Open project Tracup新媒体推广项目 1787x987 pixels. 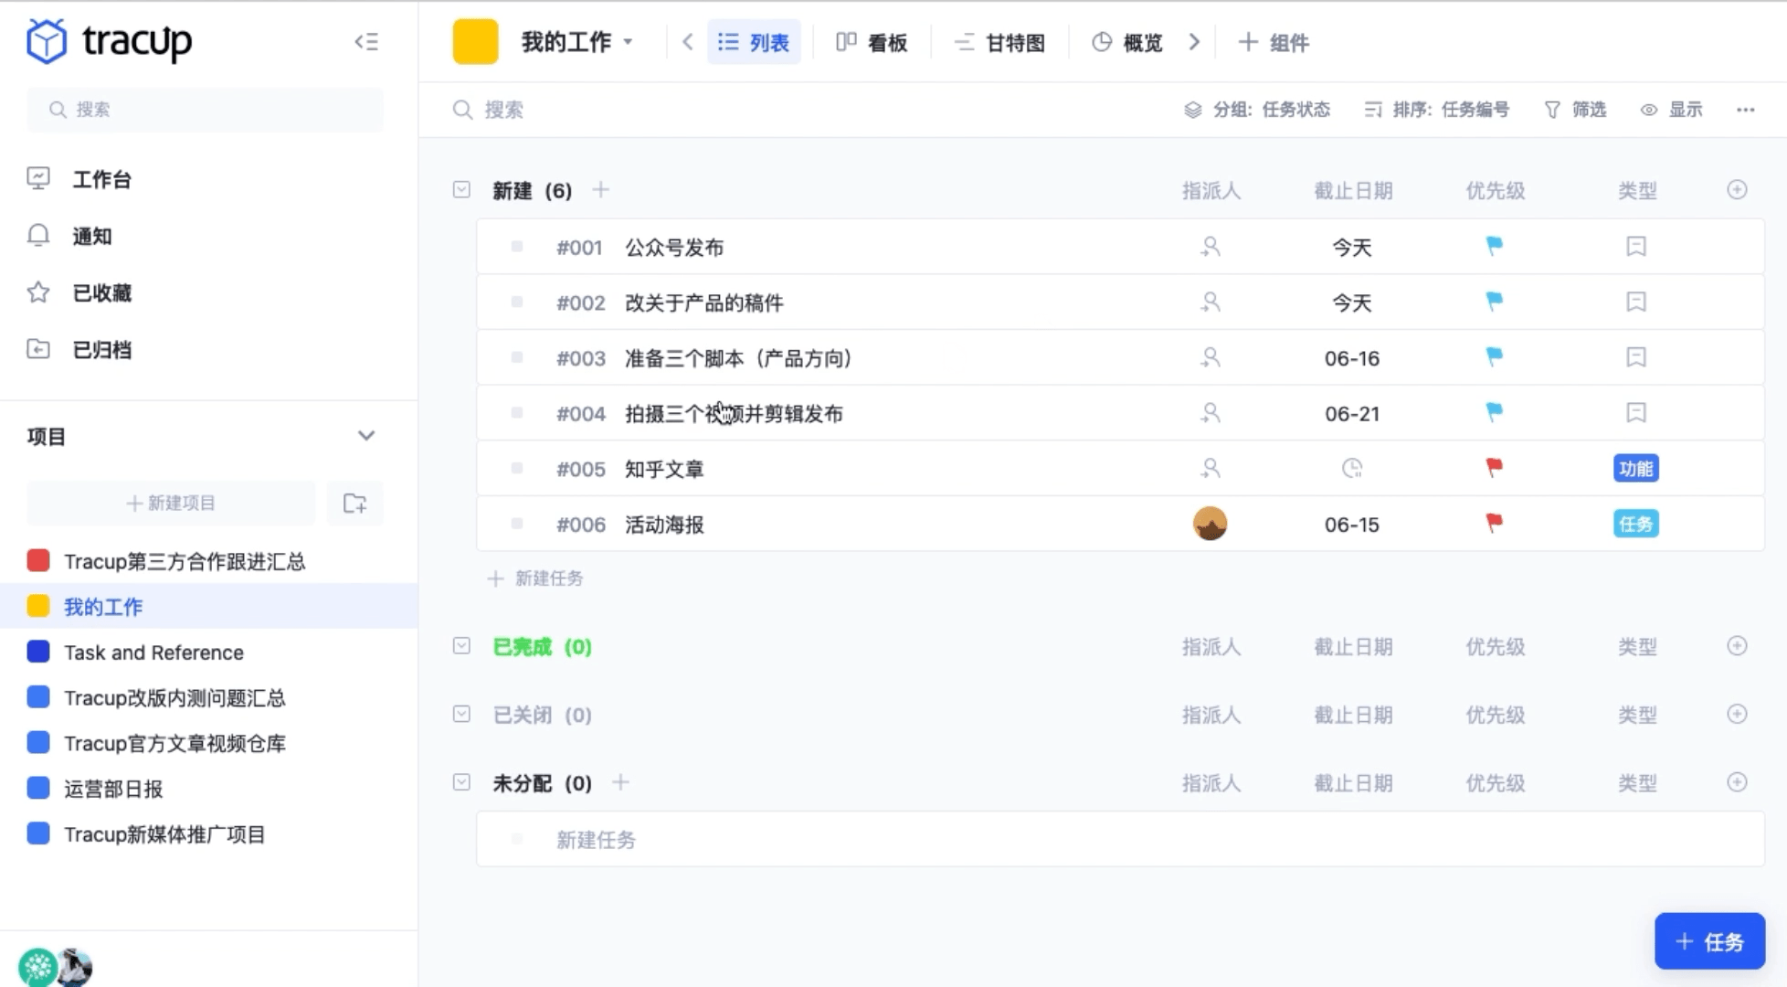pyautogui.click(x=164, y=834)
